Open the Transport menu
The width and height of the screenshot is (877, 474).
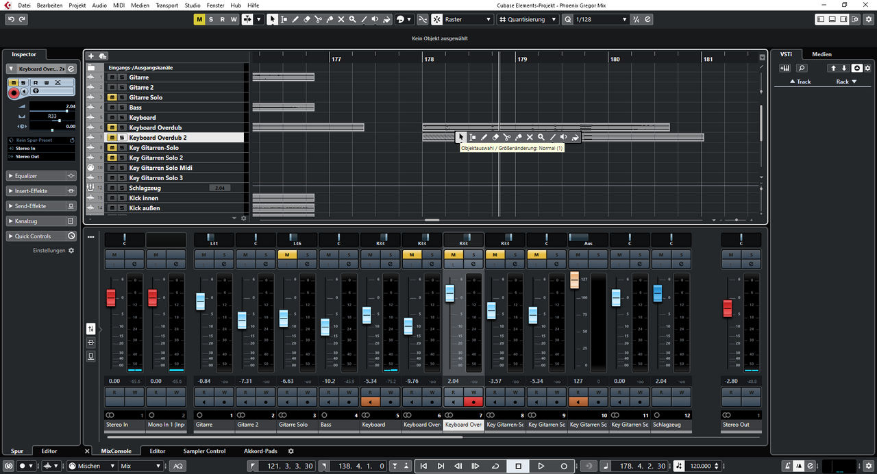tap(166, 5)
